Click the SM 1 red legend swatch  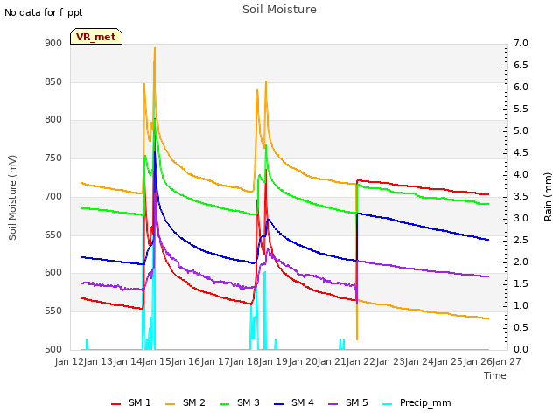coord(116,404)
